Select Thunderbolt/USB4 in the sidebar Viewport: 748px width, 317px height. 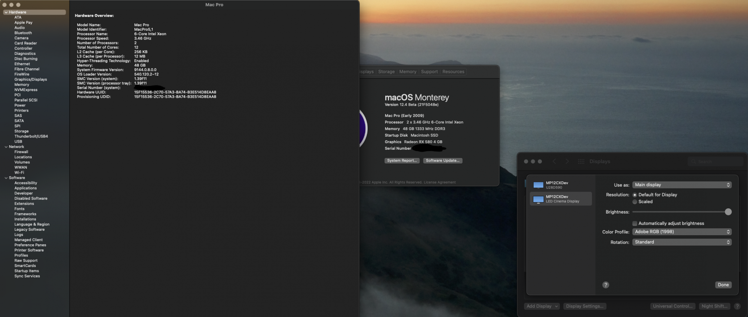(31, 137)
